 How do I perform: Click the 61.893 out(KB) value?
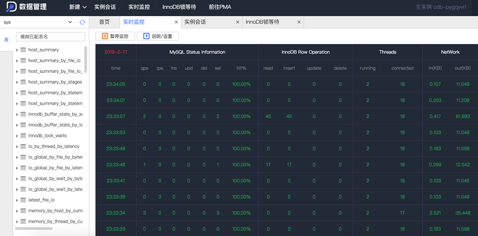[462, 117]
